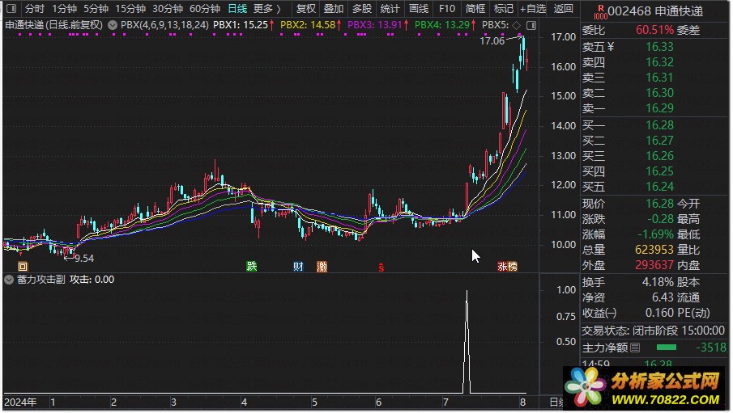733x413 pixels.
Task: Click the 卖五 price 16.33
Action: point(659,47)
